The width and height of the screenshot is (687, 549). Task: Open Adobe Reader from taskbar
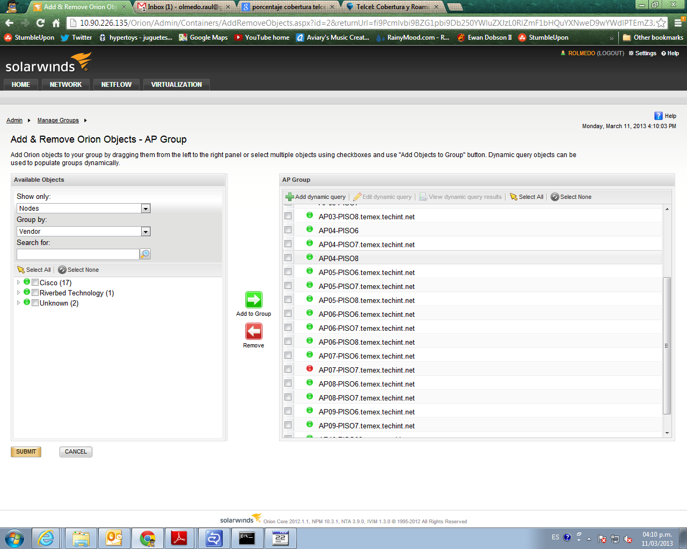pyautogui.click(x=179, y=538)
